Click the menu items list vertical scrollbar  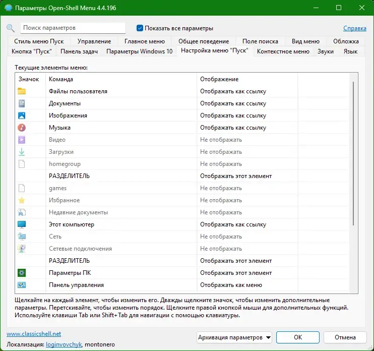[x=353, y=153]
